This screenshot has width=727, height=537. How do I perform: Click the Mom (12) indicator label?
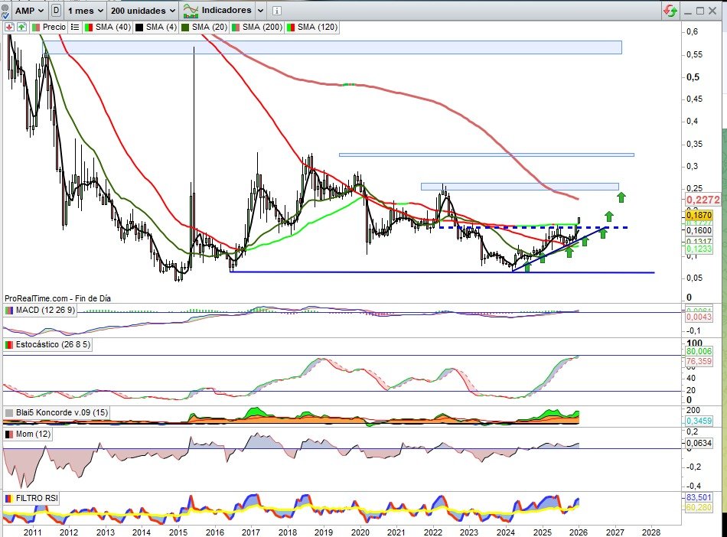pyautogui.click(x=32, y=434)
